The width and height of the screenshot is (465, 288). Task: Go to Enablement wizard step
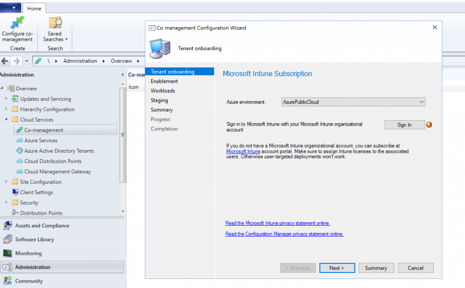click(x=164, y=81)
